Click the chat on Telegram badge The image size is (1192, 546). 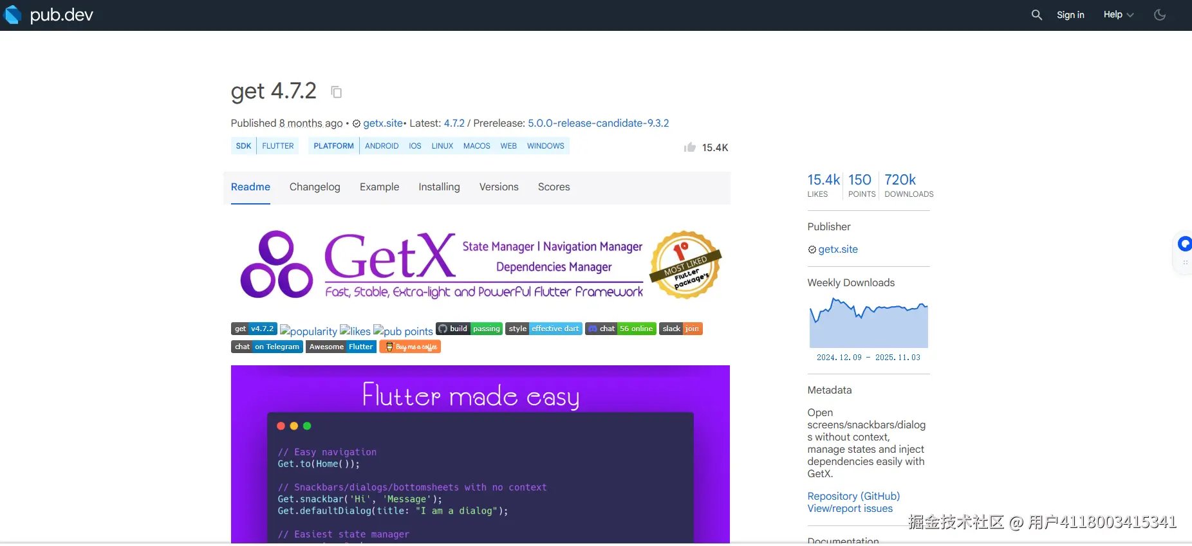click(x=267, y=347)
